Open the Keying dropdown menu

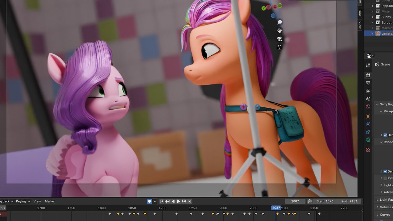23,201
